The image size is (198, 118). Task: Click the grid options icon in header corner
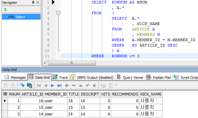5,94
